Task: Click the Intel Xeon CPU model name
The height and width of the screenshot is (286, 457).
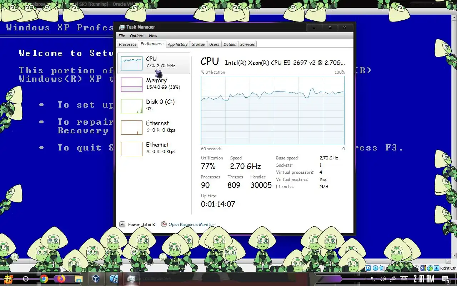Action: [x=285, y=63]
